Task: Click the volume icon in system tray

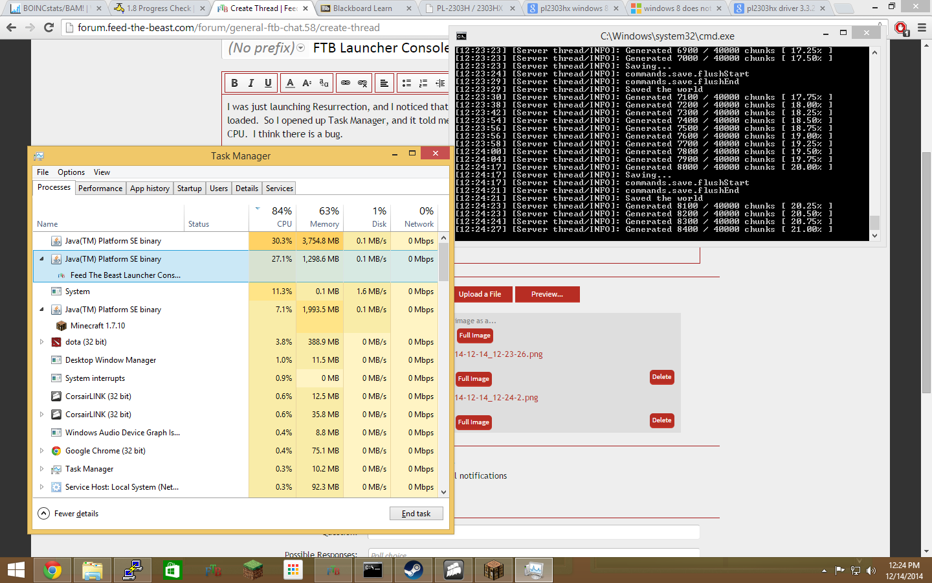Action: pos(871,570)
